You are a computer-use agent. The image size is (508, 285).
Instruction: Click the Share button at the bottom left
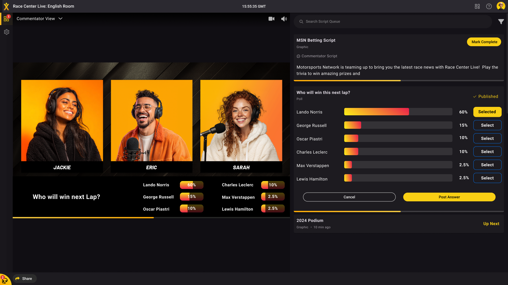tap(24, 278)
